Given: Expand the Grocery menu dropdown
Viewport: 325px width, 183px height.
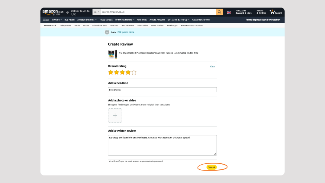Looking at the screenshot, I should tap(57, 20).
